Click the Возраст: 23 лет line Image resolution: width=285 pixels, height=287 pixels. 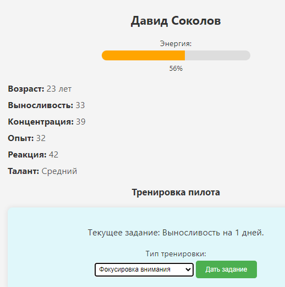40,89
